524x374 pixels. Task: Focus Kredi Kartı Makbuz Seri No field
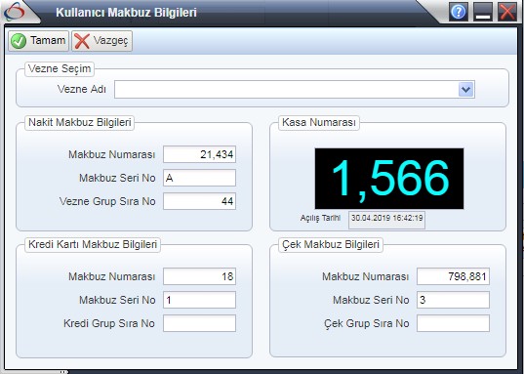coord(199,300)
